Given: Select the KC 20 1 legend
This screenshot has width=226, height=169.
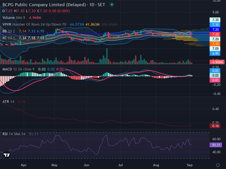Looking at the screenshot, I should pyautogui.click(x=9, y=38).
